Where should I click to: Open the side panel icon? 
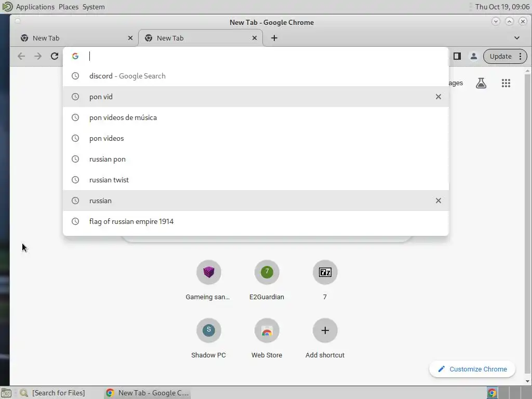(457, 56)
